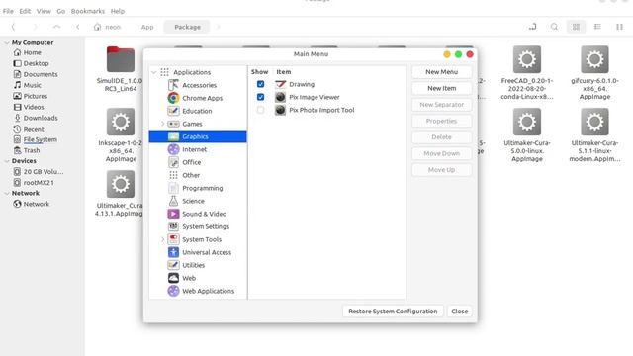
Task: Switch file manager to icon grid view
Action: point(576,27)
